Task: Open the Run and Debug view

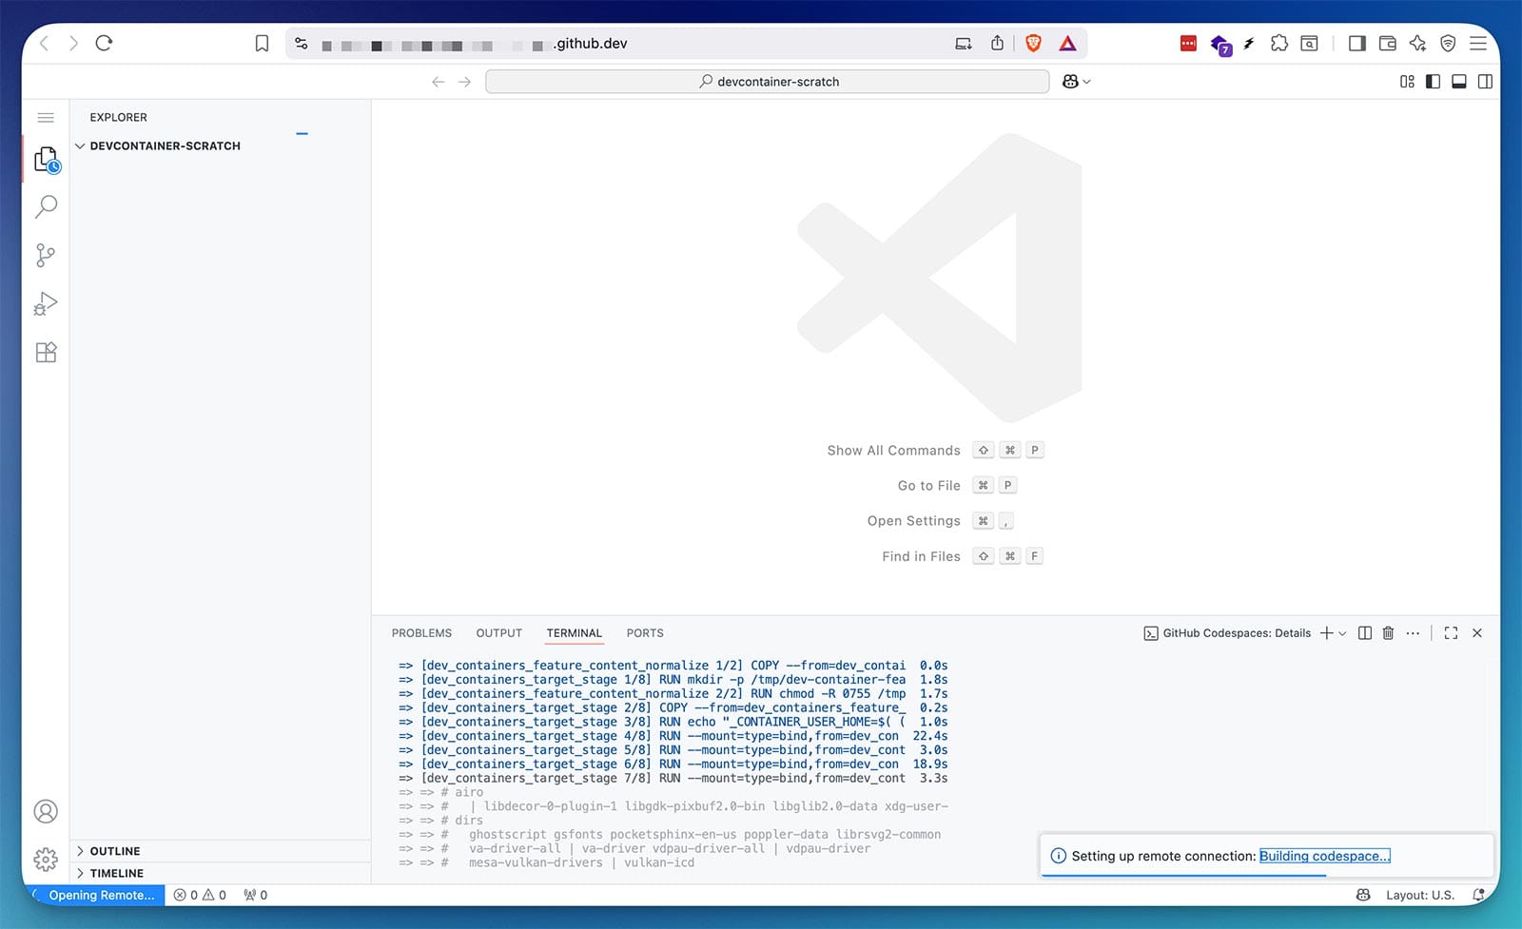Action: click(46, 304)
